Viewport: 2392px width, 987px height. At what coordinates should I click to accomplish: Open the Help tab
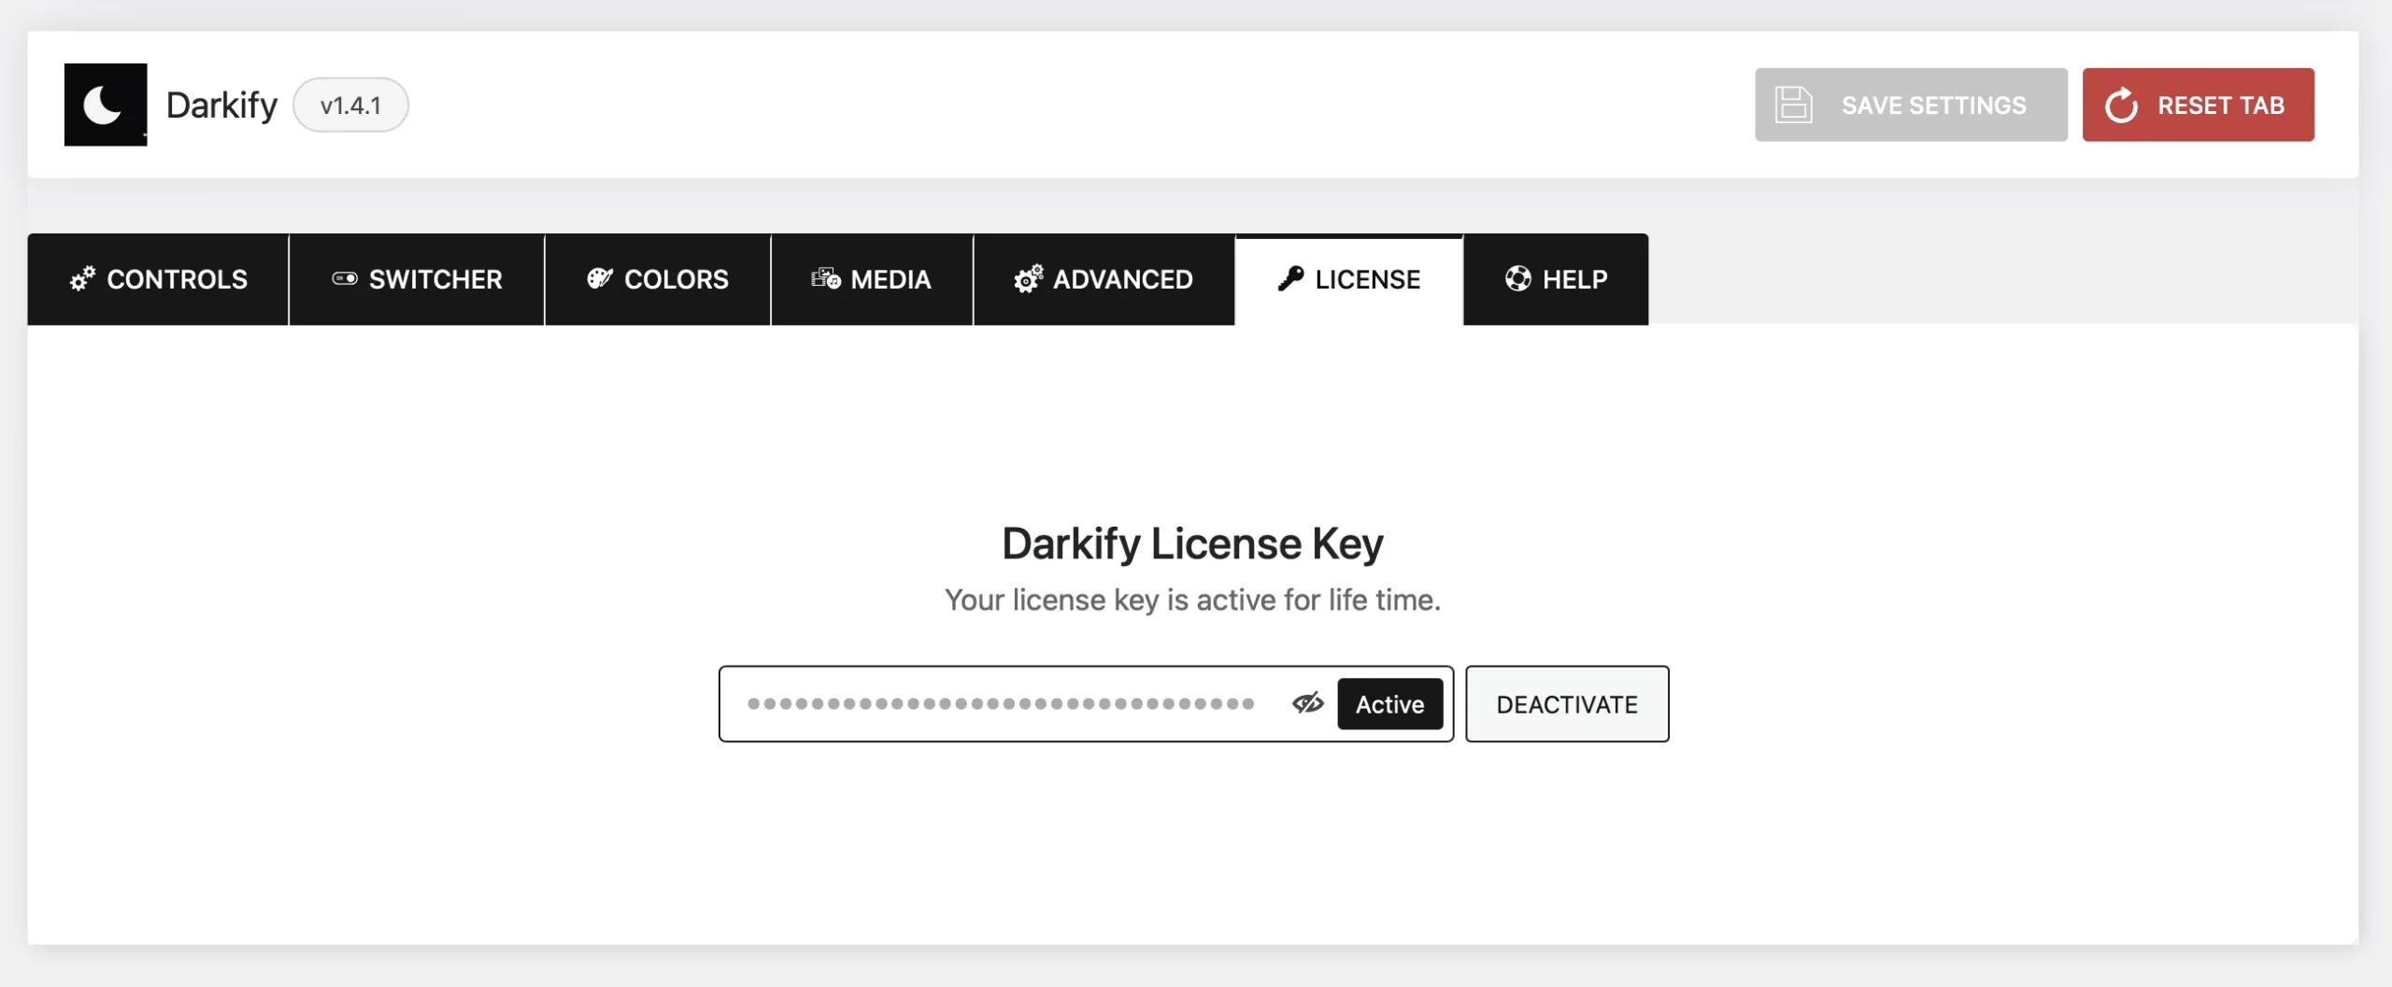coord(1556,279)
